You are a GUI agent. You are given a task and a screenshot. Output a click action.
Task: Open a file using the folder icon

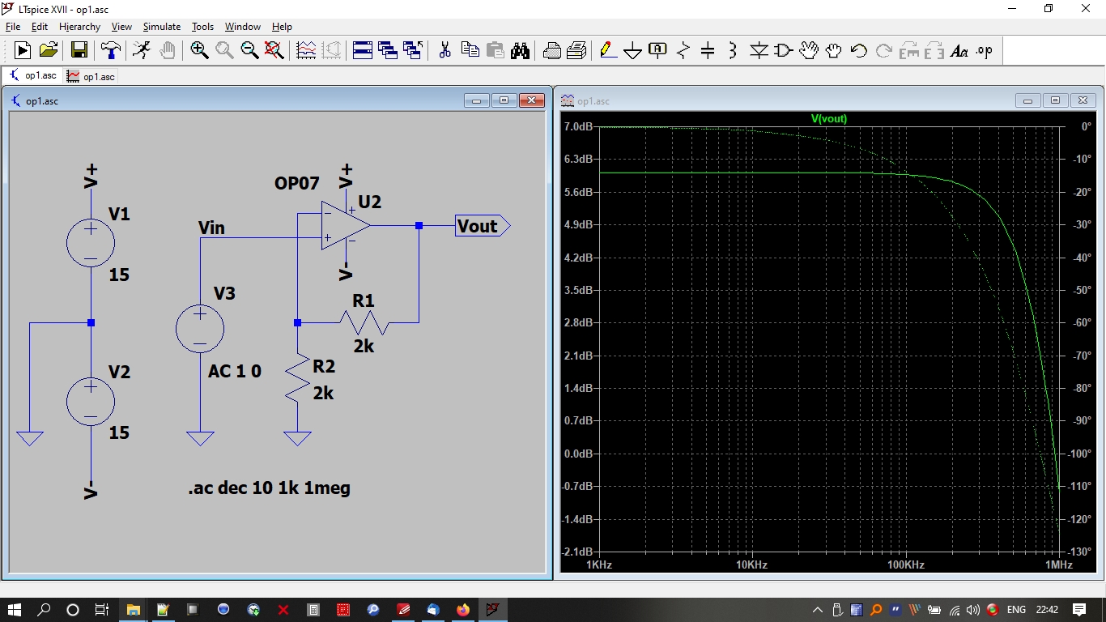pyautogui.click(x=49, y=50)
